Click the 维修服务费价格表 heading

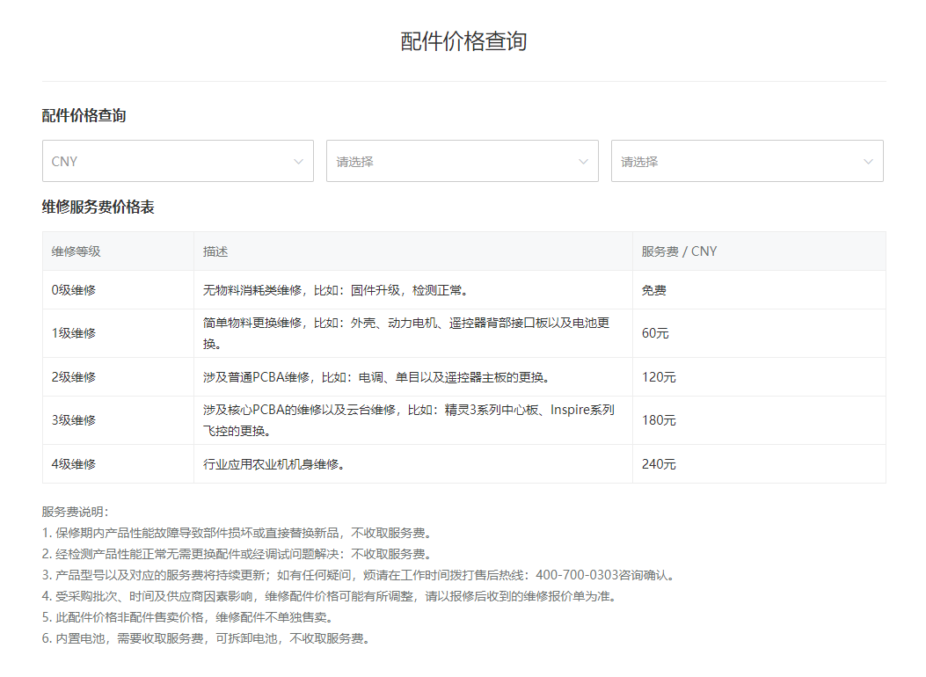pyautogui.click(x=98, y=207)
